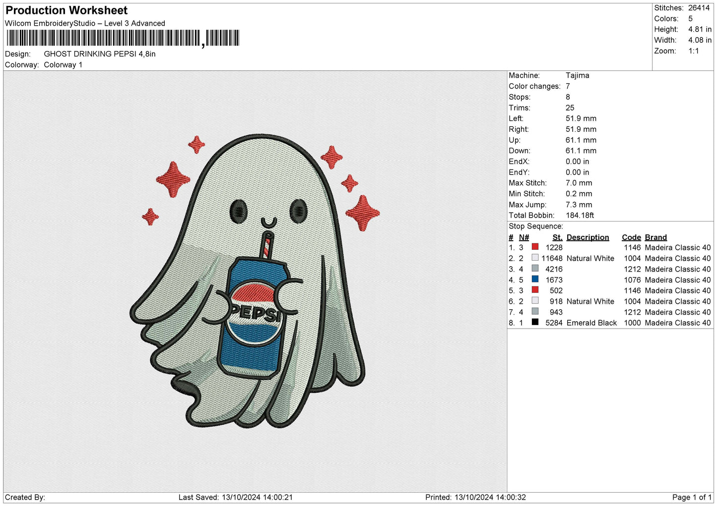Click the Brand column header

click(656, 237)
